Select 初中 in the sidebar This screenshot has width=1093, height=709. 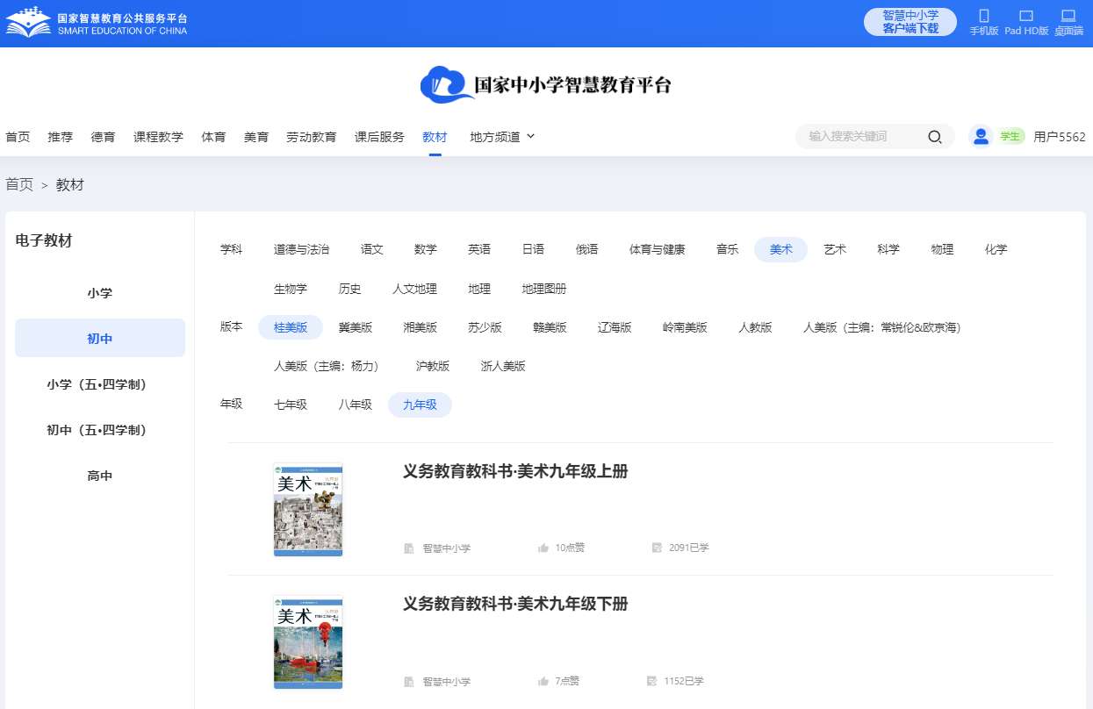pyautogui.click(x=100, y=339)
